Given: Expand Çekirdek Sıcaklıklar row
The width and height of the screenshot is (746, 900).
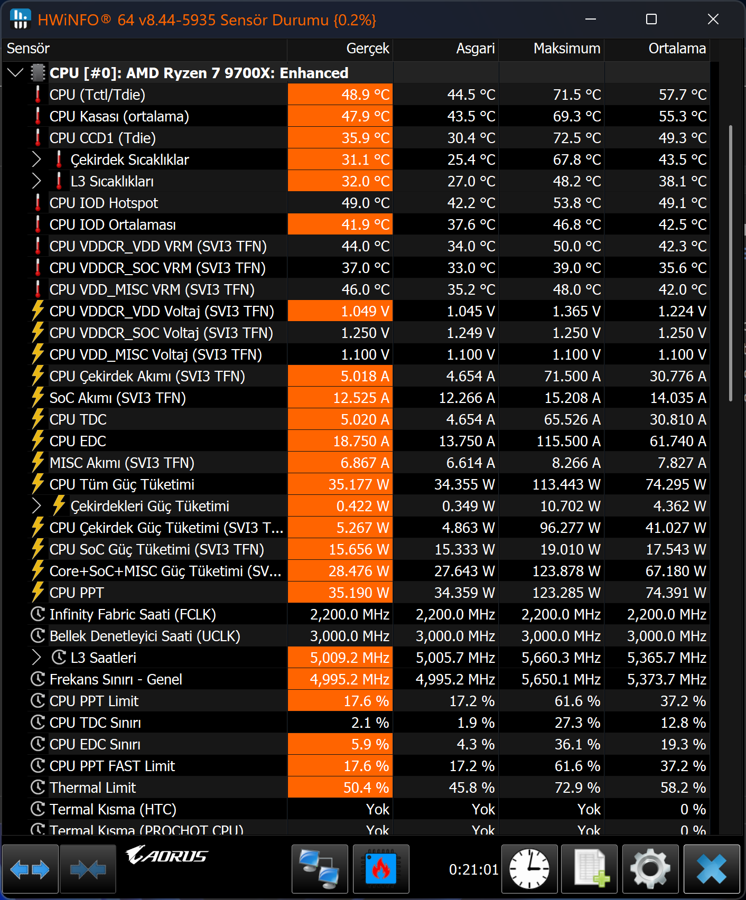Looking at the screenshot, I should click(x=36, y=160).
